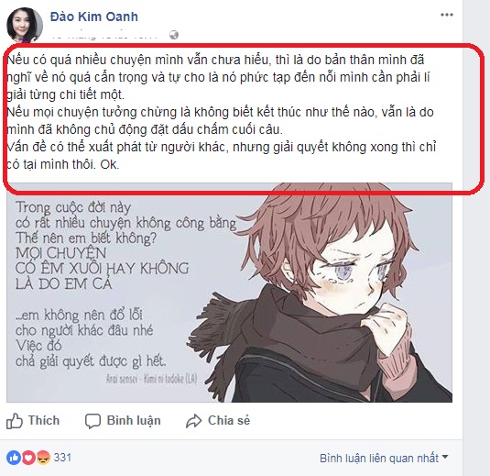Click the public globe privacy icon
490x476 pixels.
(x=174, y=35)
